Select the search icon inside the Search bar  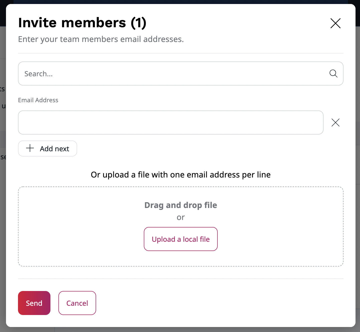(333, 73)
